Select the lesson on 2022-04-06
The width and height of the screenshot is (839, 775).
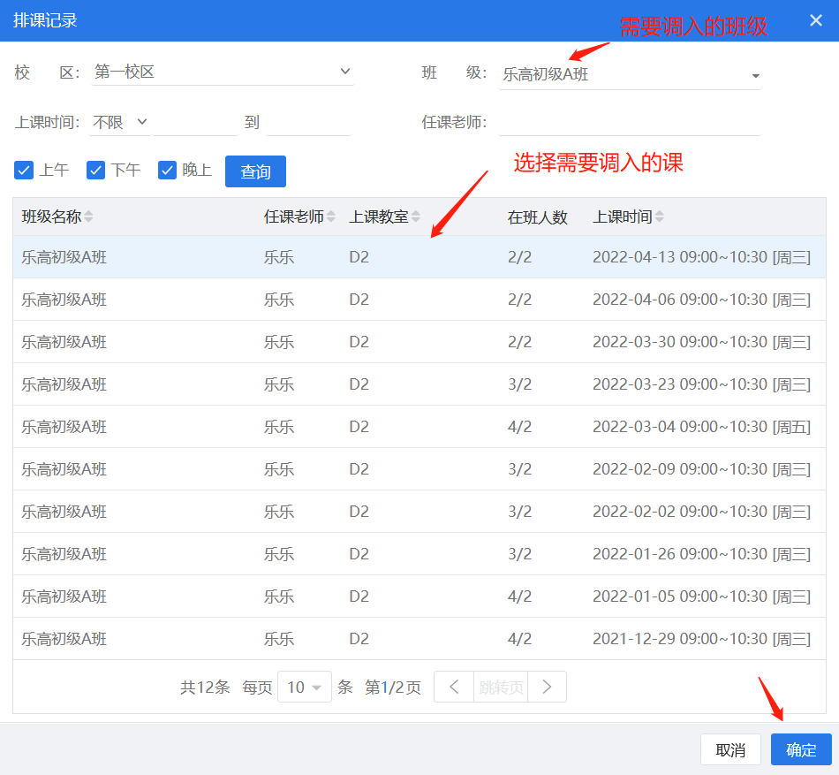[x=419, y=300]
